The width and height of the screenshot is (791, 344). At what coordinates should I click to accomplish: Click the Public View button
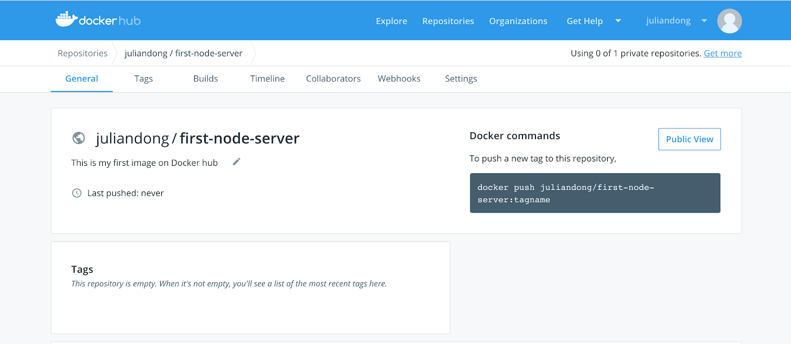[689, 139]
